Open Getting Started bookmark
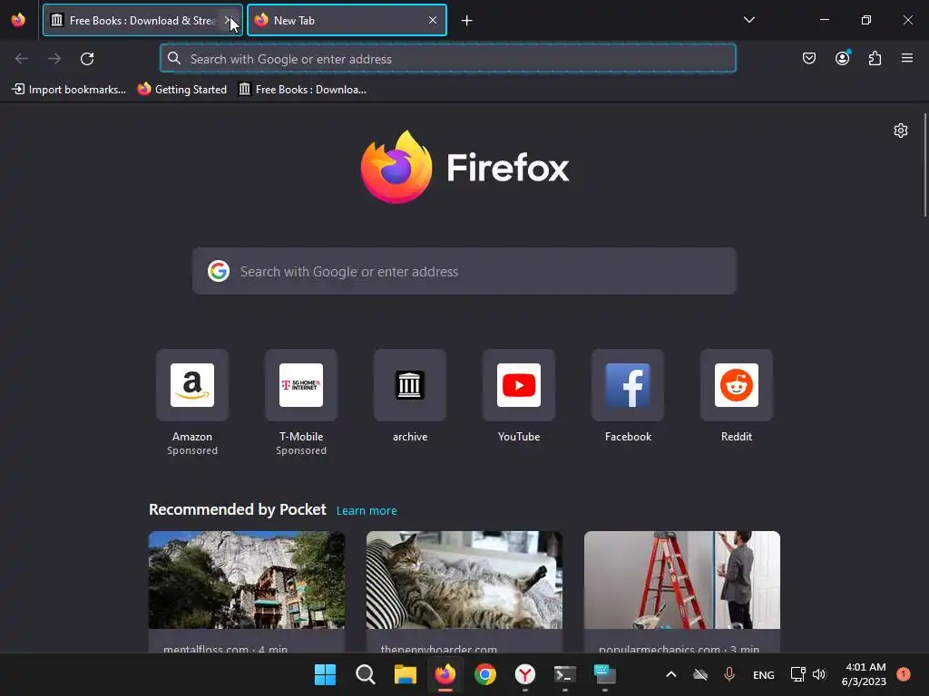929x696 pixels. [181, 90]
